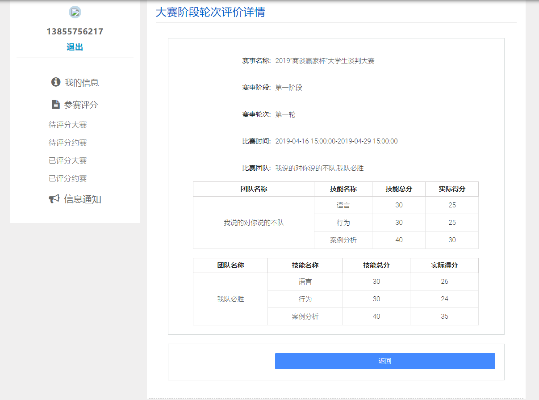Open 已评分约赛 in the sidebar
The image size is (539, 400).
pos(68,178)
